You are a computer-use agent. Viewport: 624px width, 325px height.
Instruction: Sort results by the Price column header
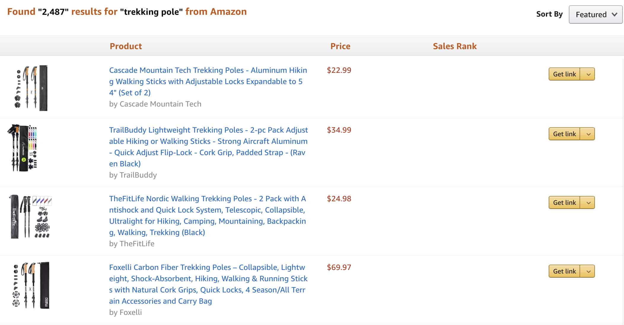coord(340,46)
